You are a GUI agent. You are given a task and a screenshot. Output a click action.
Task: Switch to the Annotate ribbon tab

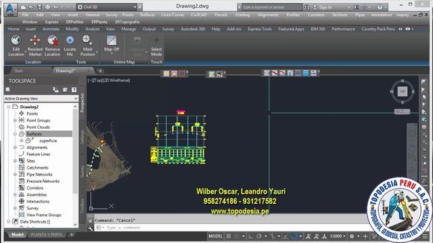[x=51, y=29]
